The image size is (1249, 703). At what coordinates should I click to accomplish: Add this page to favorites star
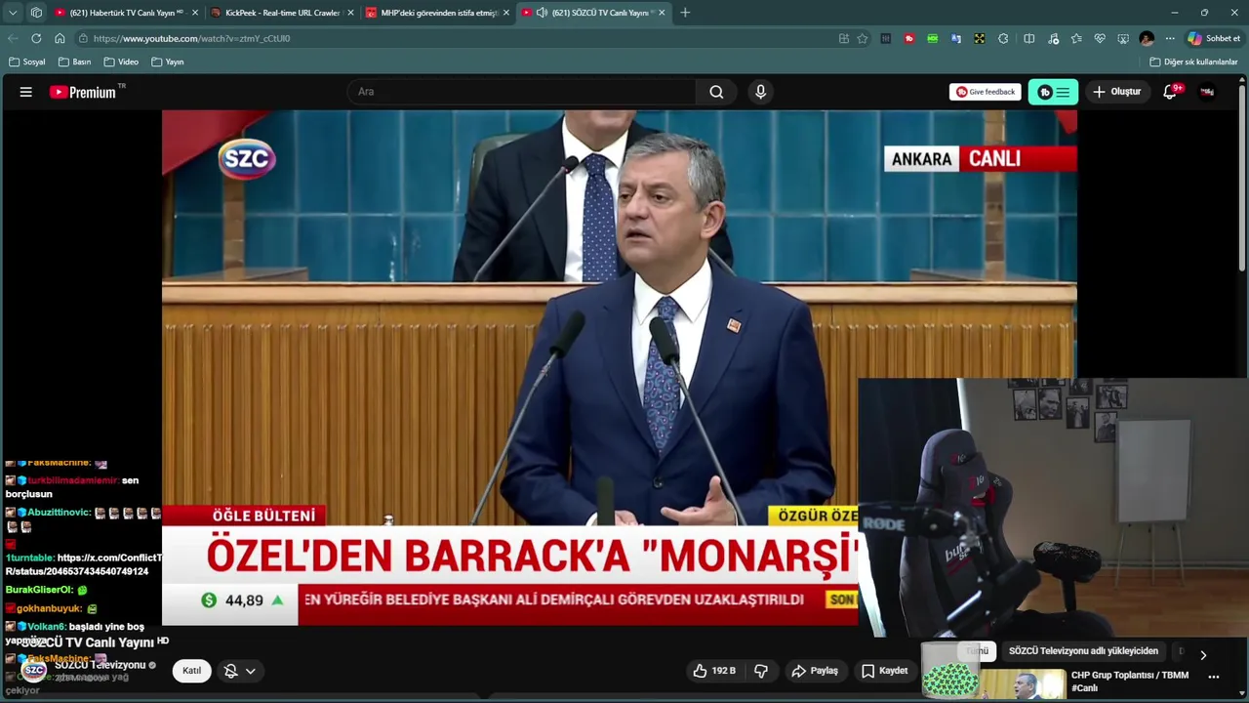[863, 38]
